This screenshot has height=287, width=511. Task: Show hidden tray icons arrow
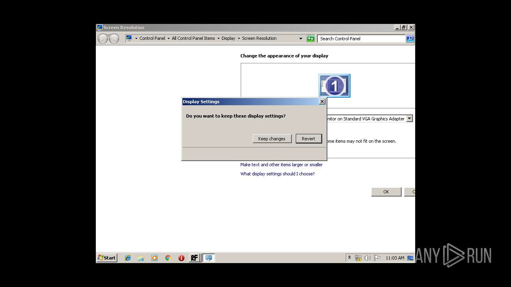pos(349,258)
